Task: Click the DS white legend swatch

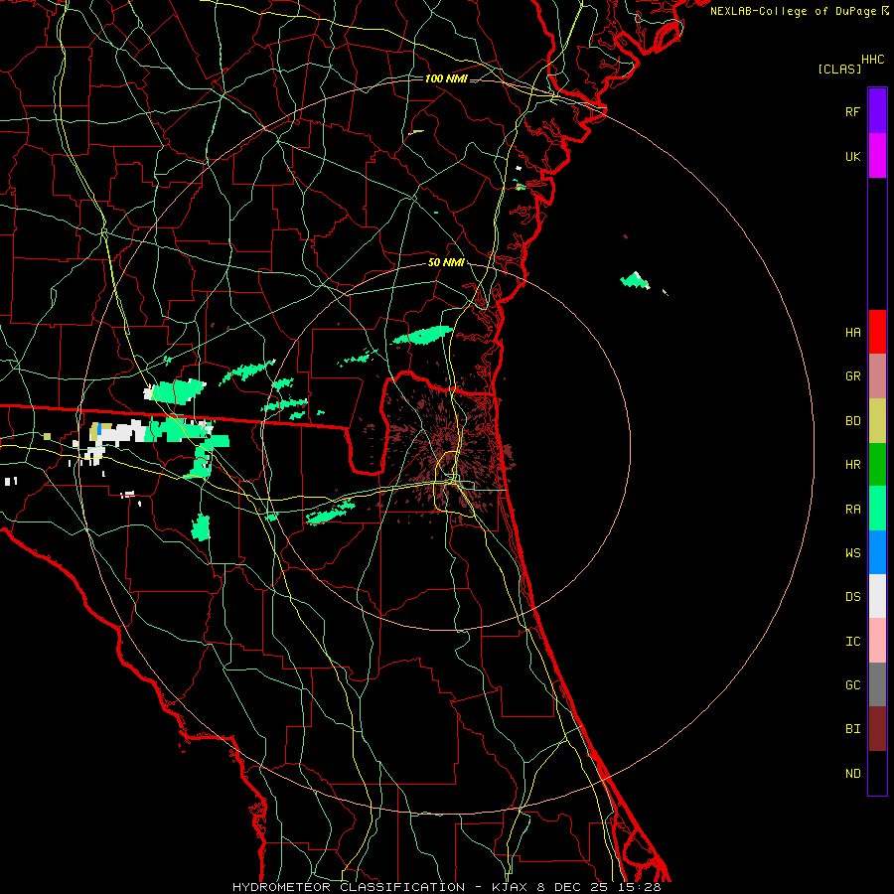Action: (877, 596)
